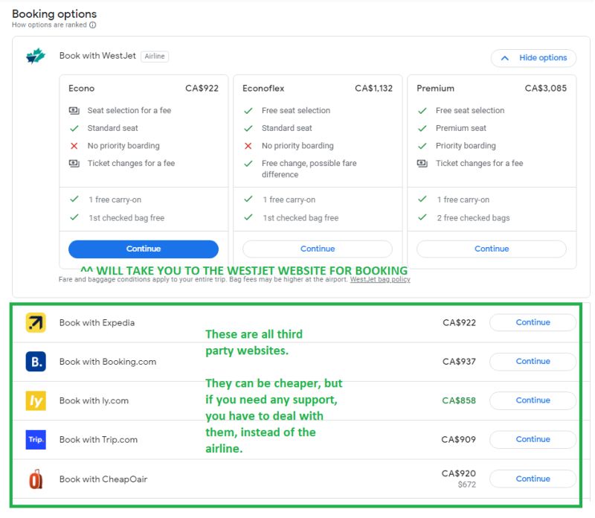Continue booking with CheapOair
The image size is (595, 518).
pos(533,479)
